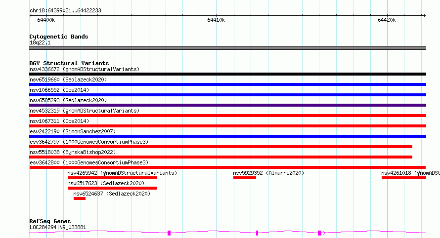Click the red bar under nsv4265942
The image size is (440, 238).
(x=112, y=178)
